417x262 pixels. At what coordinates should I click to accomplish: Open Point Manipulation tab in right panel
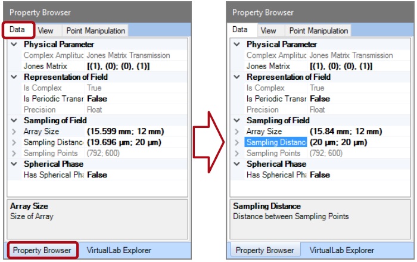[318, 30]
